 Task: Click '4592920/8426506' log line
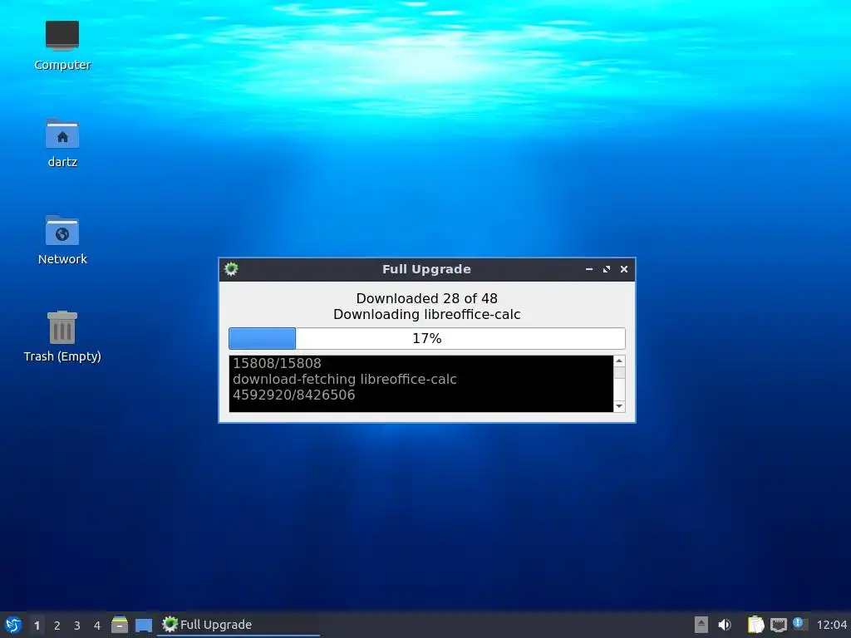(x=293, y=395)
